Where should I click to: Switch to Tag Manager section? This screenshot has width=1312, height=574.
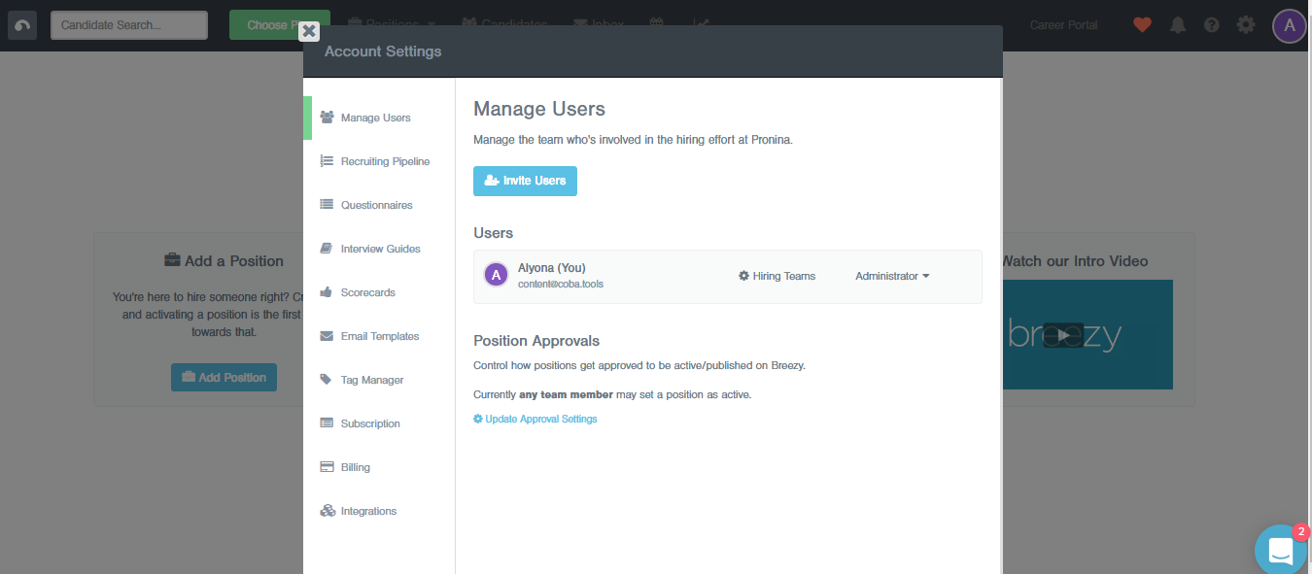click(371, 380)
